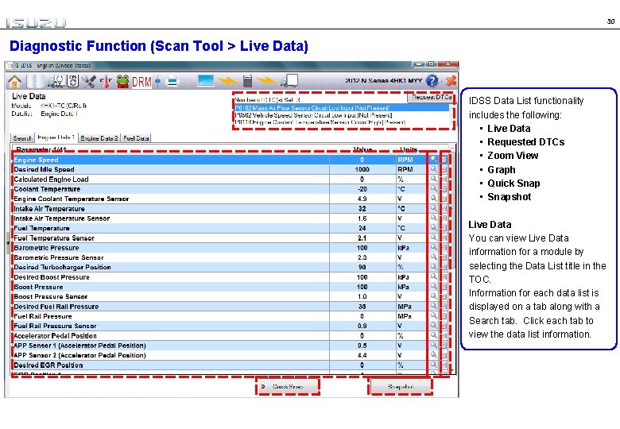Open graph for Fuel Temperature row

coord(444,228)
